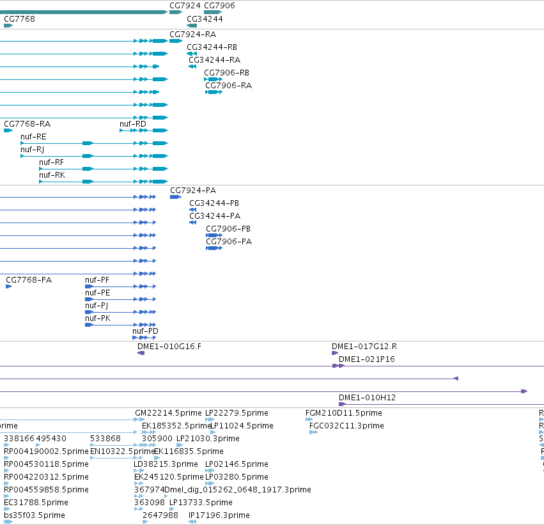
Task: Open EST label LP13733.5prime
Action: pos(201,503)
